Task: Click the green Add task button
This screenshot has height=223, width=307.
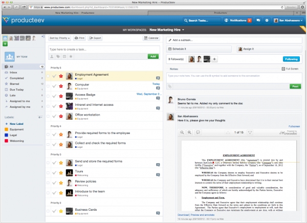Action: (x=153, y=56)
